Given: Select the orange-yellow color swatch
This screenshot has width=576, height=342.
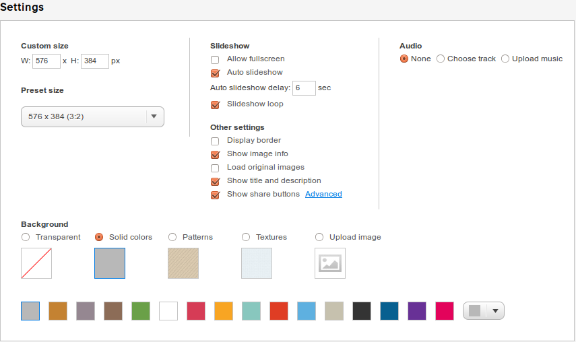Looking at the screenshot, I should point(224,311).
